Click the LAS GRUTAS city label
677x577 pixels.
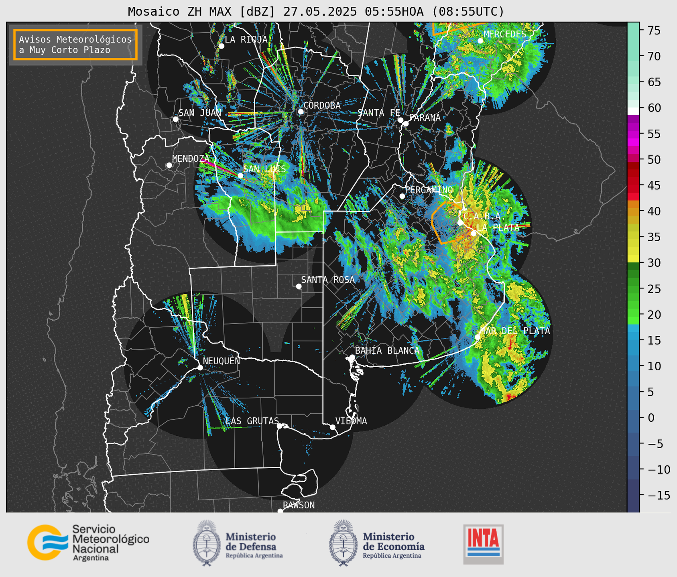[x=252, y=421]
